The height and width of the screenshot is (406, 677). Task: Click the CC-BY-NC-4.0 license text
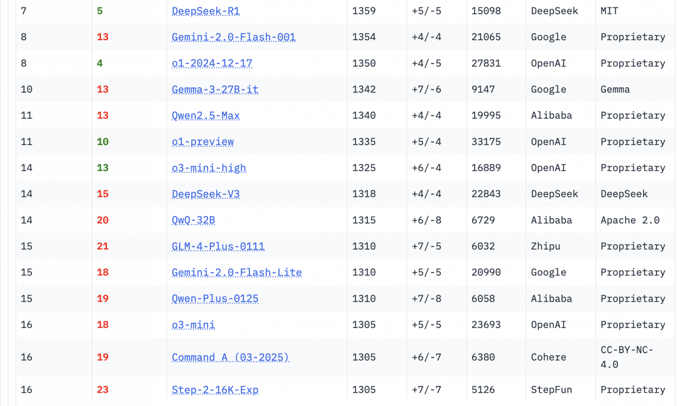pos(627,357)
